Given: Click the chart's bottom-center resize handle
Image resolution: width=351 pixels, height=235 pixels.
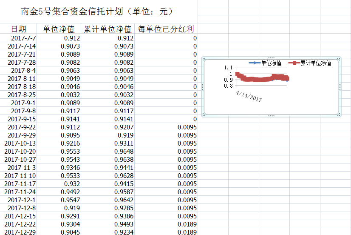Looking at the screenshot, I should point(271,115).
